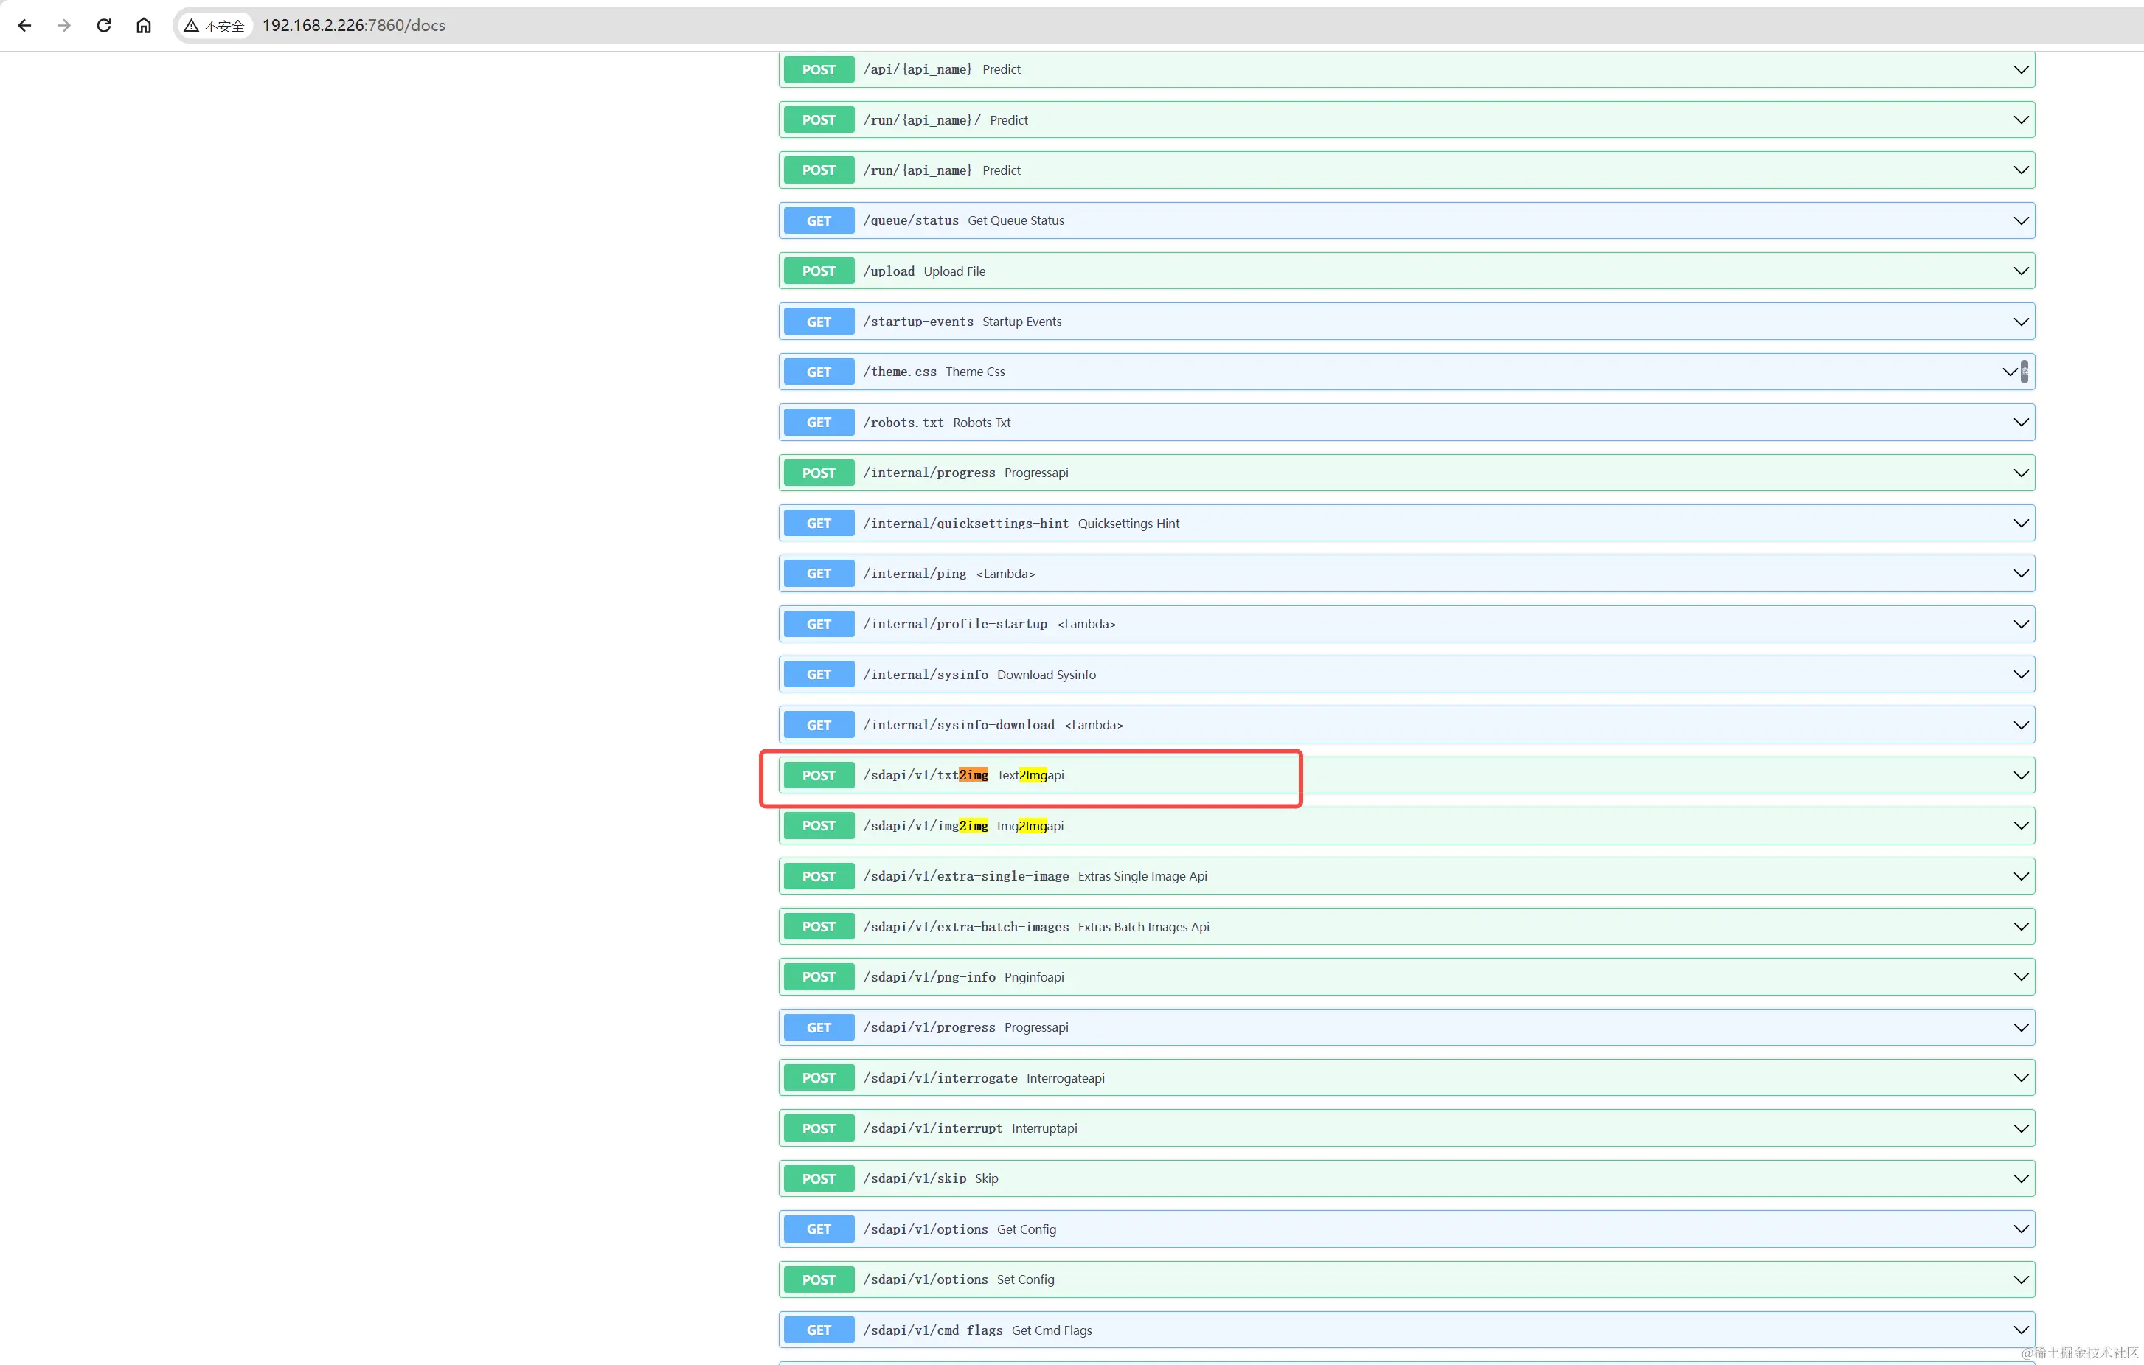Expand /internal/ping chevron arrow
The width and height of the screenshot is (2144, 1365).
pyautogui.click(x=2020, y=574)
